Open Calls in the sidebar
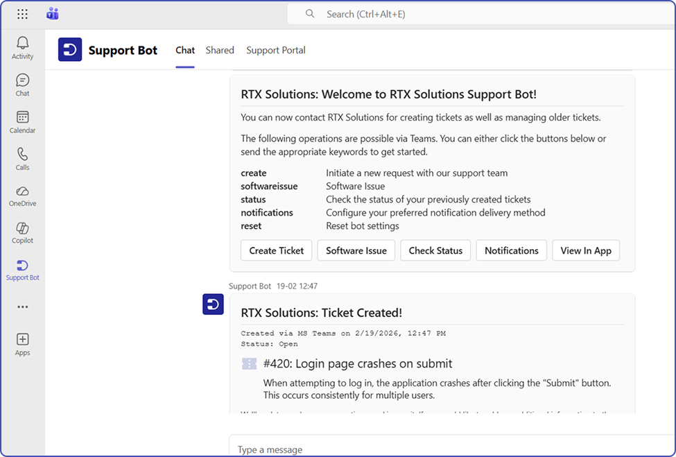The width and height of the screenshot is (676, 457). pyautogui.click(x=22, y=159)
